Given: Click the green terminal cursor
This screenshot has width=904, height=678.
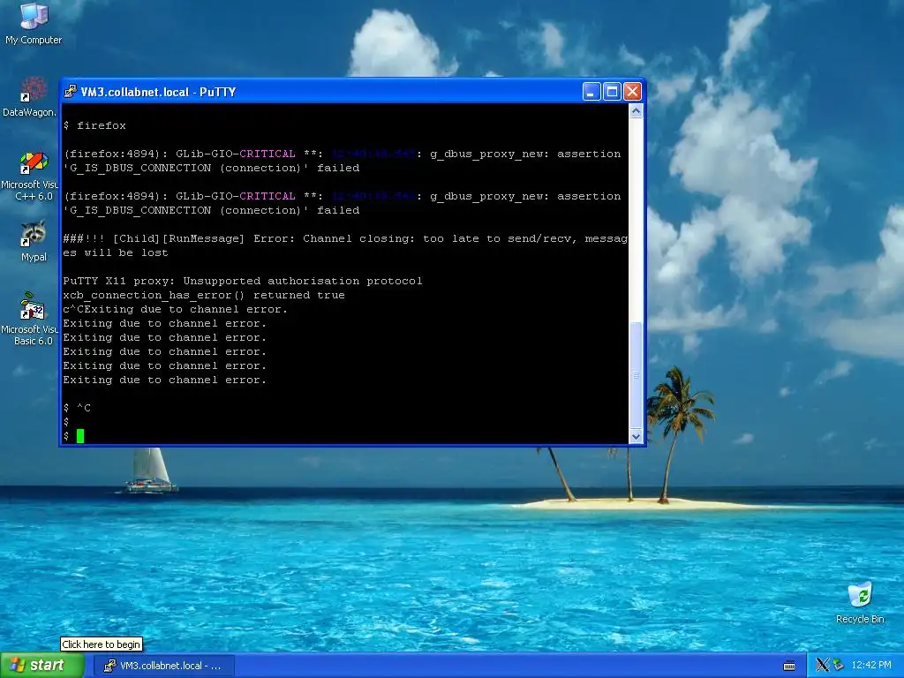Looking at the screenshot, I should pos(80,436).
